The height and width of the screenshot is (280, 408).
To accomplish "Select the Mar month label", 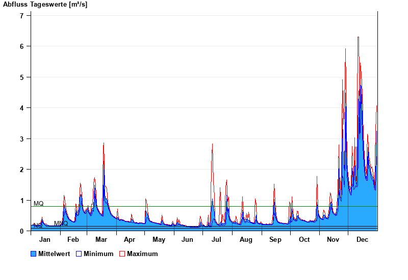I will 101,240.
